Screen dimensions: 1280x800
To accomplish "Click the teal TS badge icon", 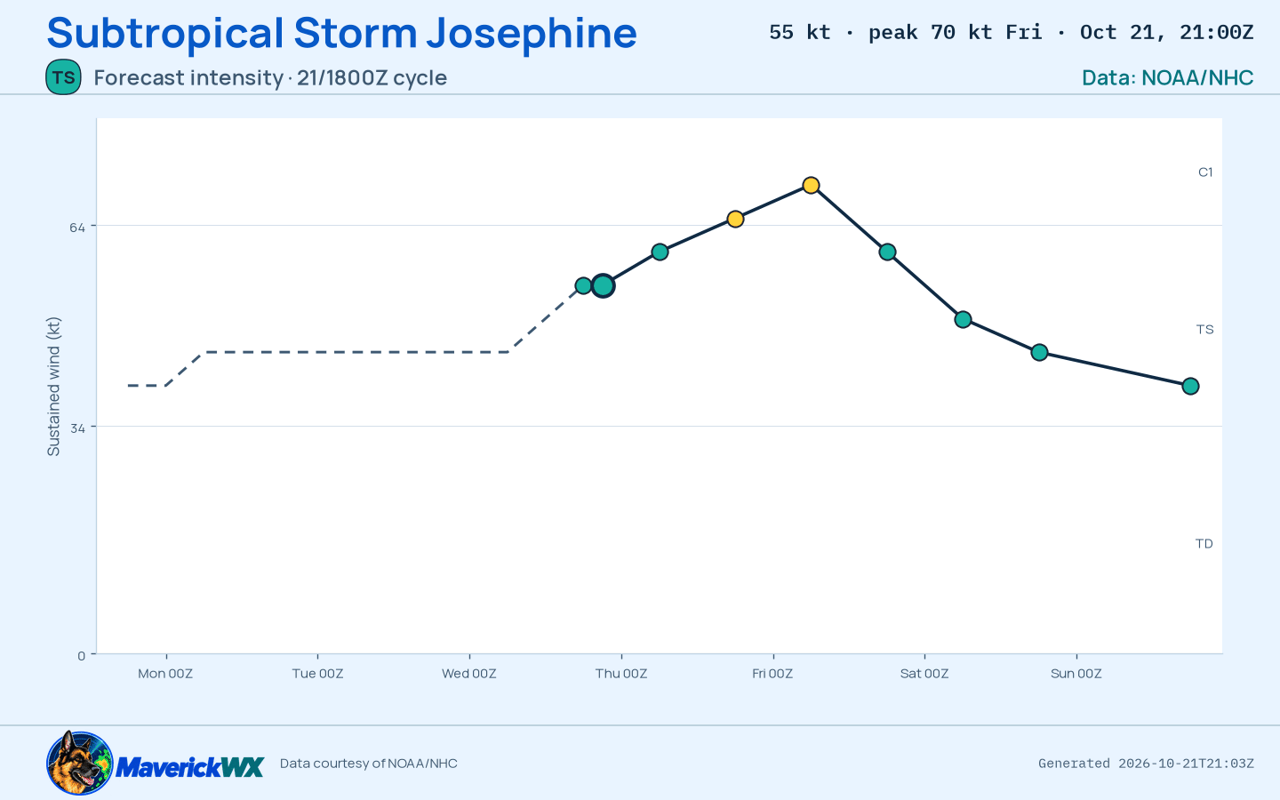I will pyautogui.click(x=63, y=77).
